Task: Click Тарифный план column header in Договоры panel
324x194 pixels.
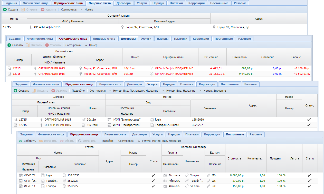Action: point(173,57)
